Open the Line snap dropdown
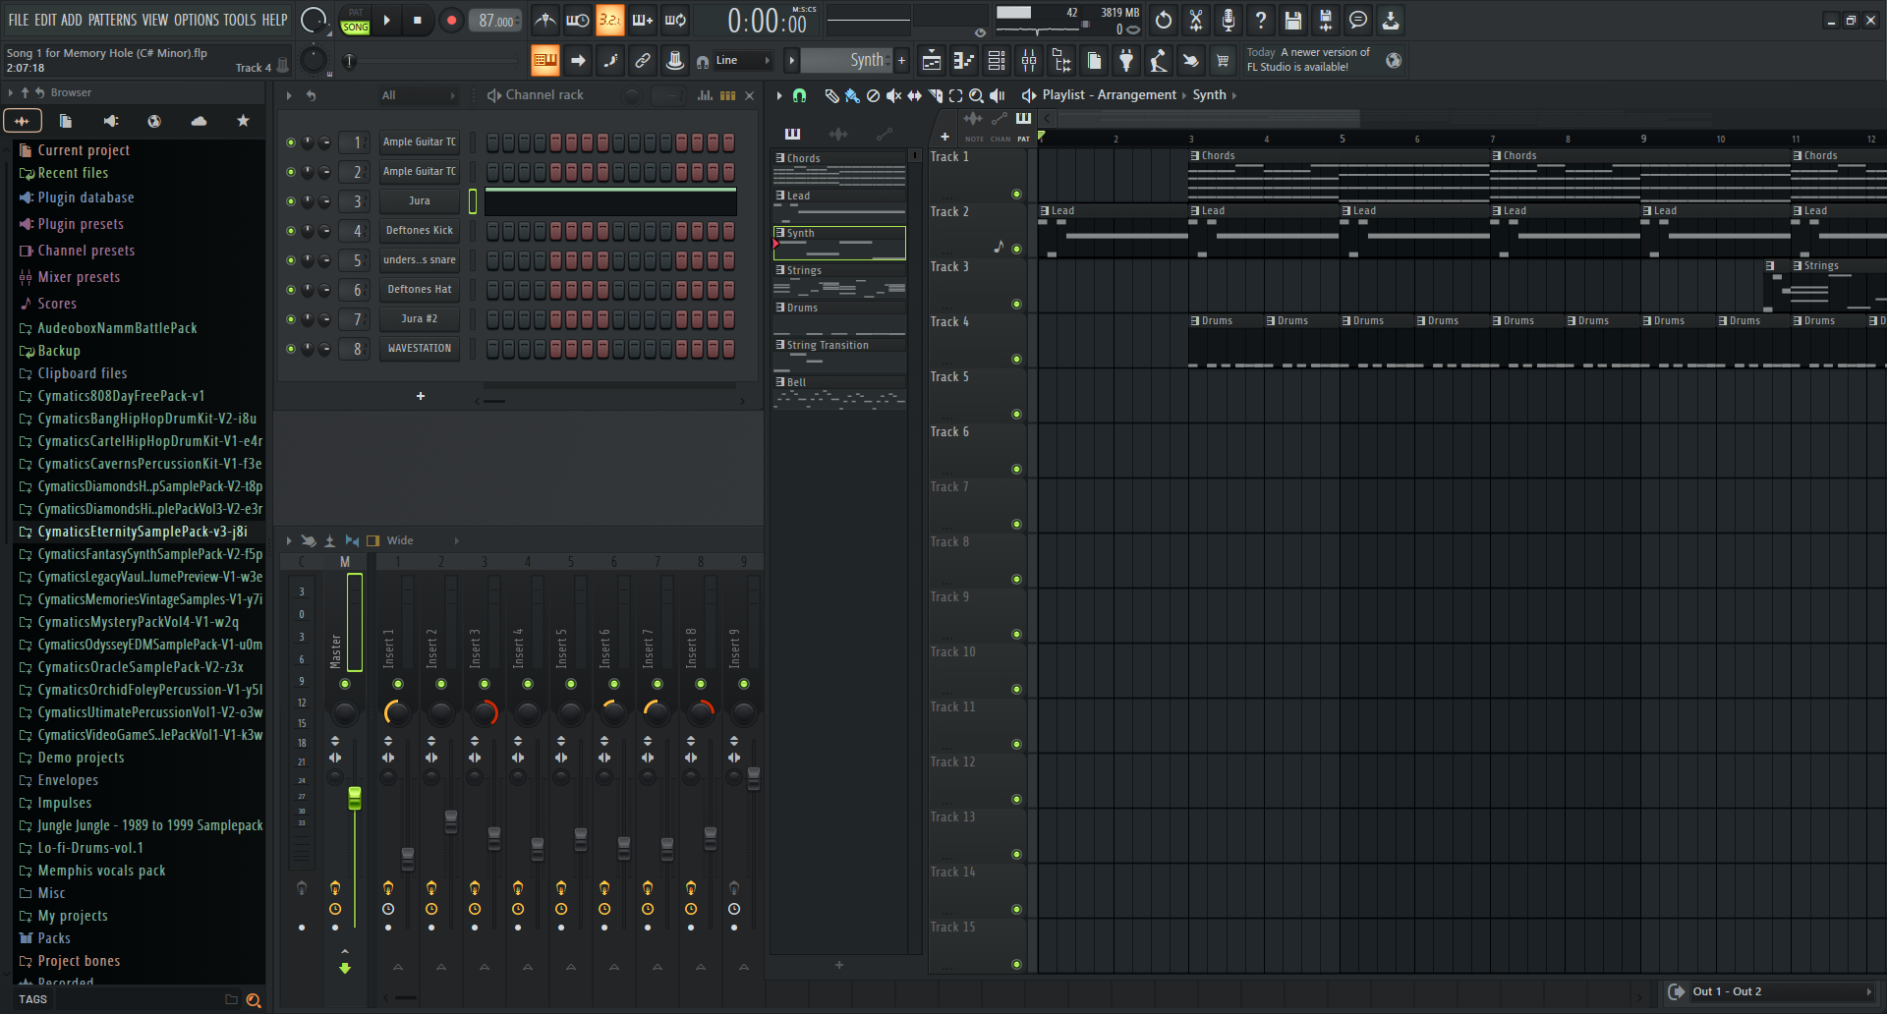The width and height of the screenshot is (1887, 1014). pyautogui.click(x=742, y=61)
